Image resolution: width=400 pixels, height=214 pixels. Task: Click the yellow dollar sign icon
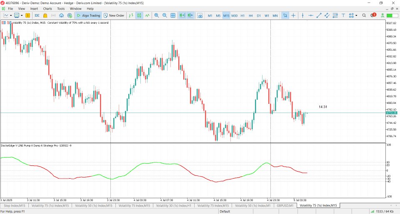(27, 15)
